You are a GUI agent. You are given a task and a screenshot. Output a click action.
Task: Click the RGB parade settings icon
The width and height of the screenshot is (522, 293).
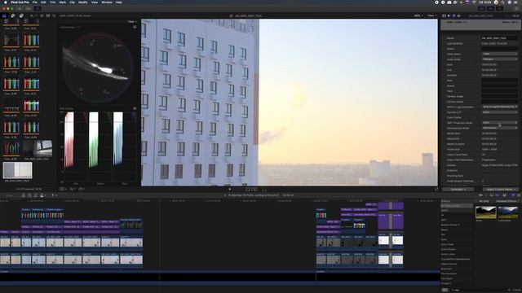[x=135, y=108]
